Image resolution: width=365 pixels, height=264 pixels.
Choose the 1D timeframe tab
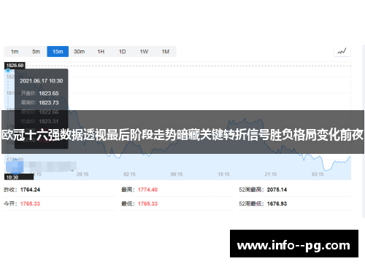pos(122,52)
